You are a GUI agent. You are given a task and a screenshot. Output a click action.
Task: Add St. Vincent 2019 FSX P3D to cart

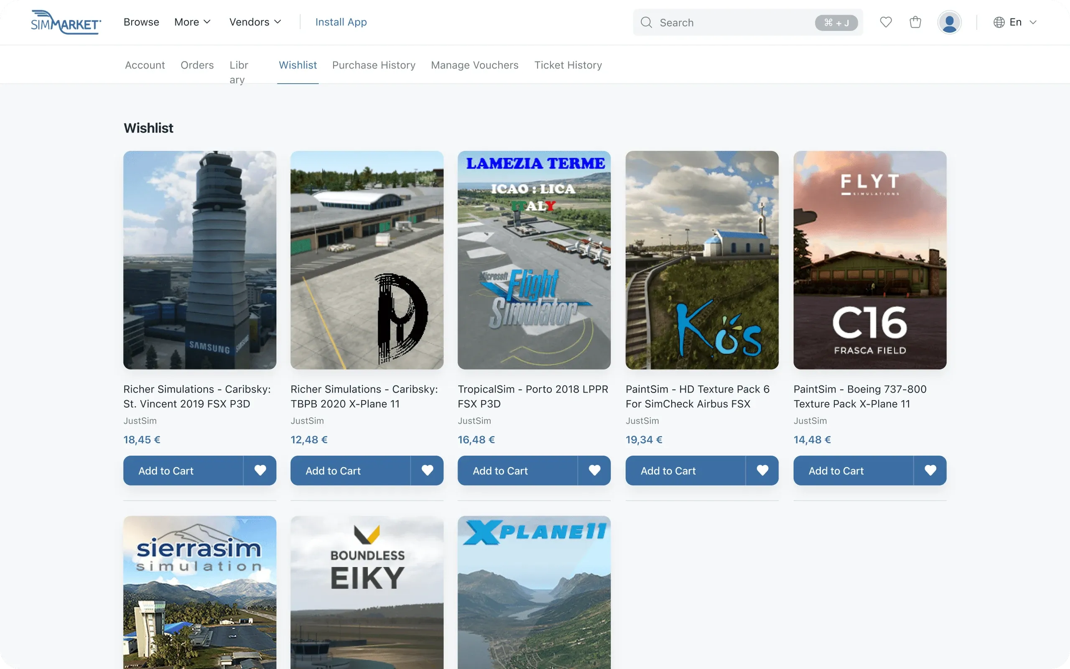[183, 470]
